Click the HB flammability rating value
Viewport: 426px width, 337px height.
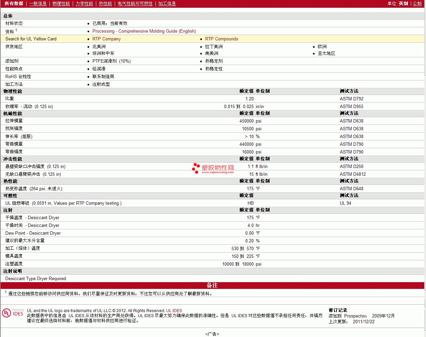(251, 203)
